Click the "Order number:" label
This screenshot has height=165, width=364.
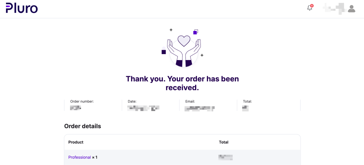[x=82, y=101]
